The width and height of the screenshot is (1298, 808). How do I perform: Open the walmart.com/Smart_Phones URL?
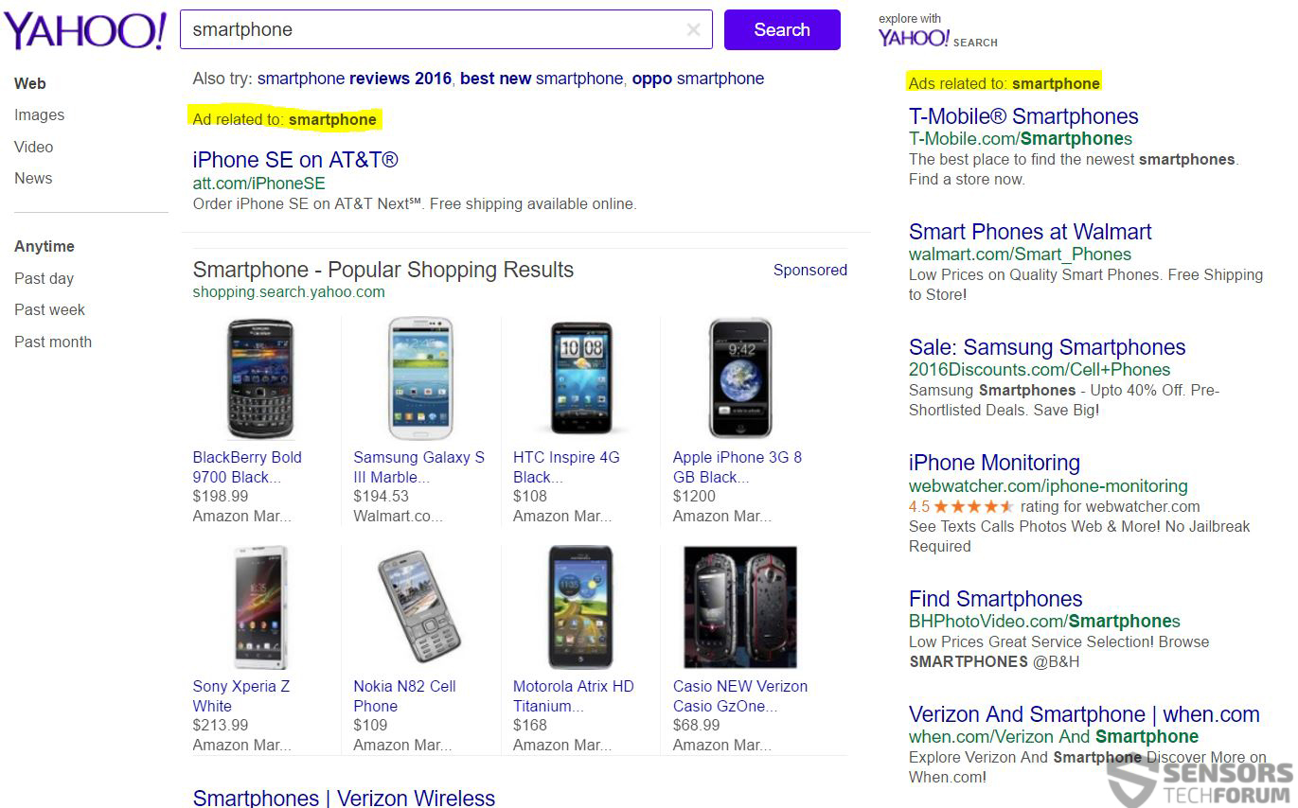coord(1020,254)
